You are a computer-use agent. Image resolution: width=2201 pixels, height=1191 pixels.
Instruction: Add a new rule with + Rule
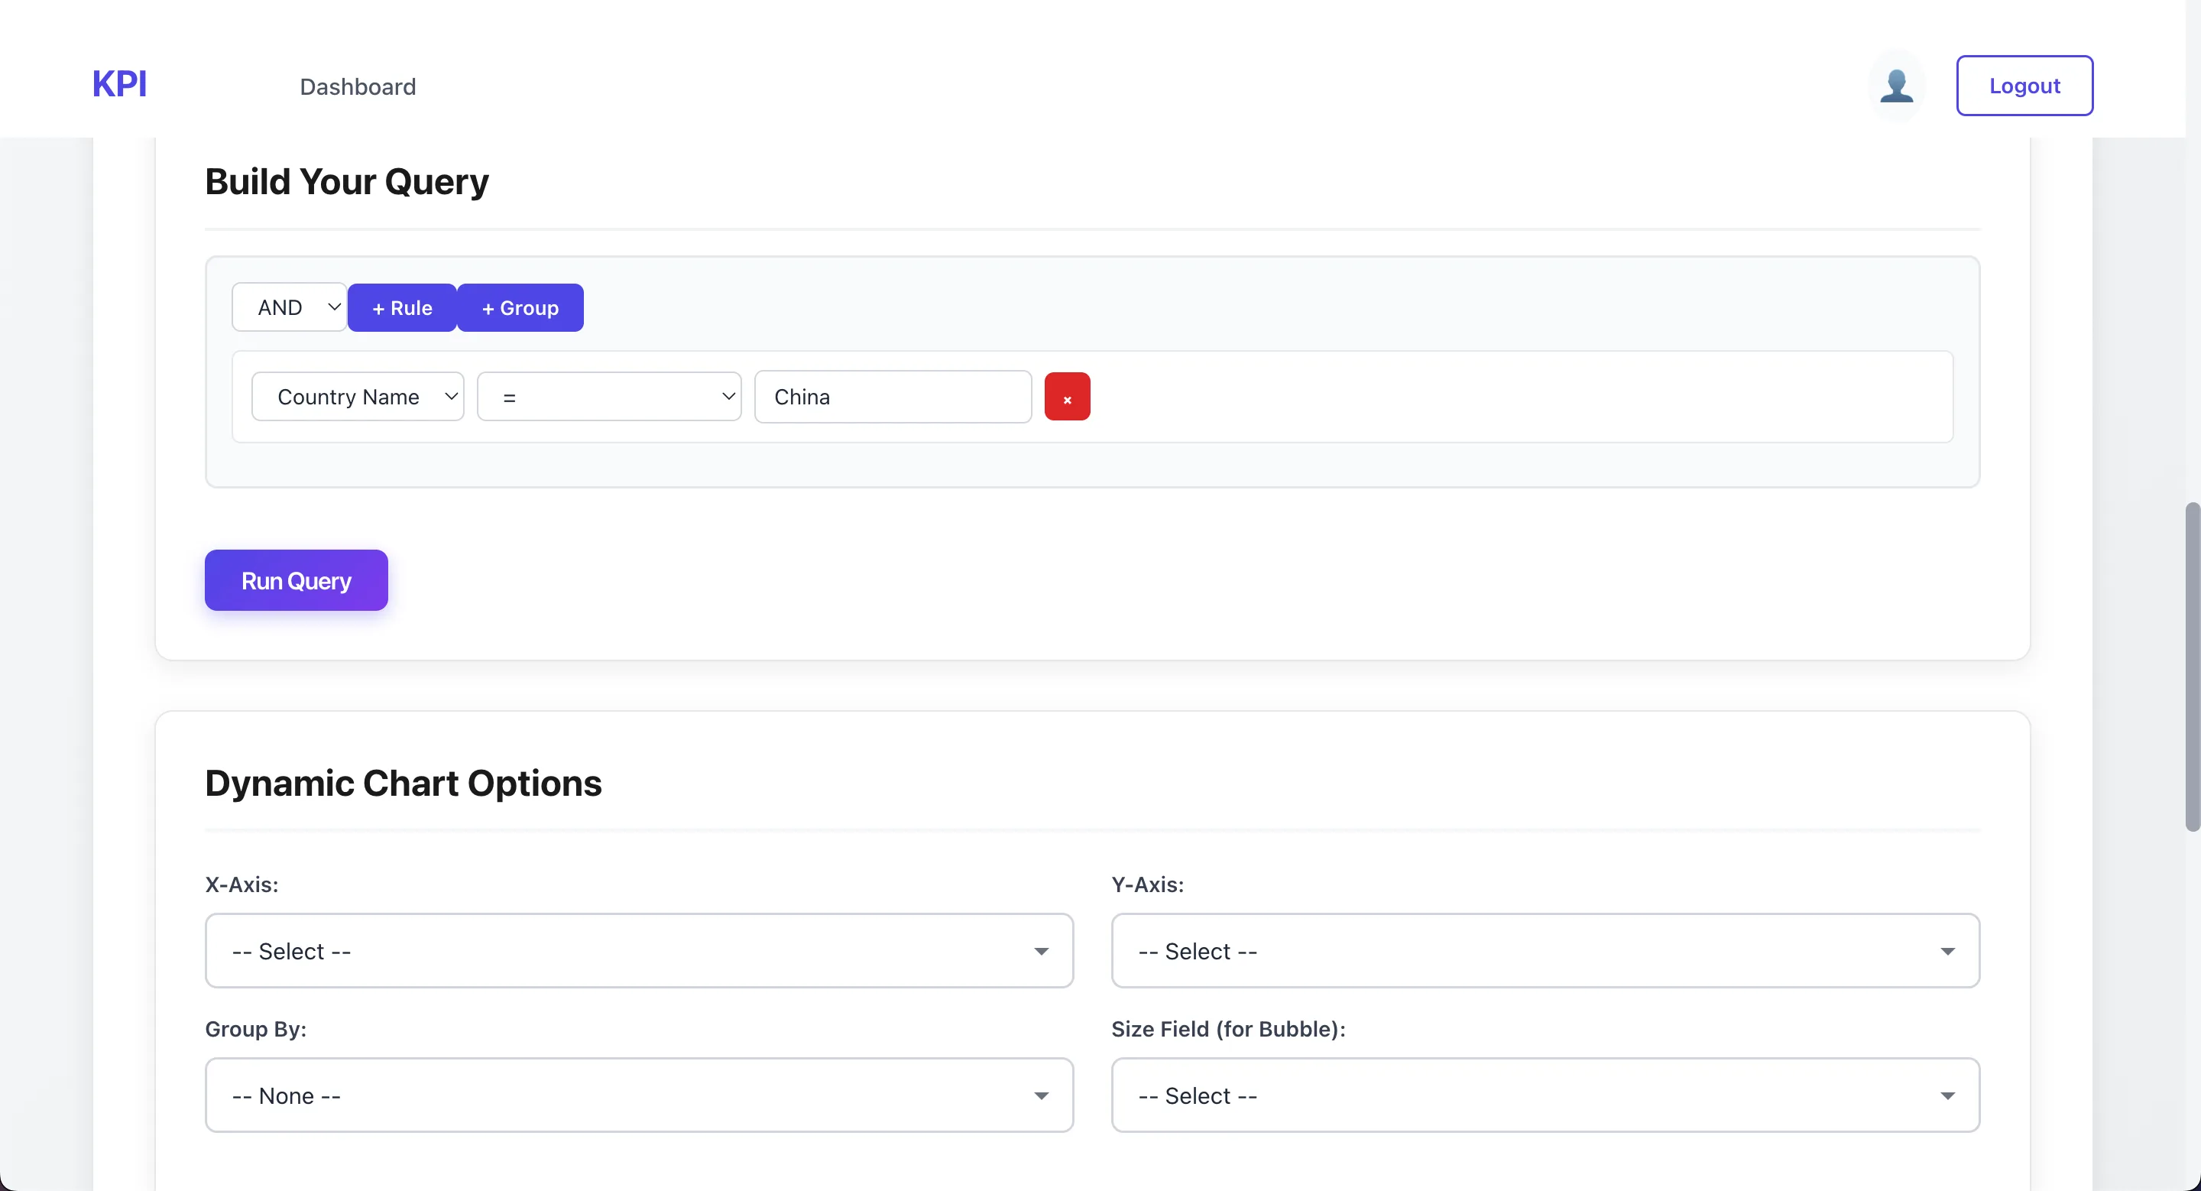pyautogui.click(x=401, y=307)
